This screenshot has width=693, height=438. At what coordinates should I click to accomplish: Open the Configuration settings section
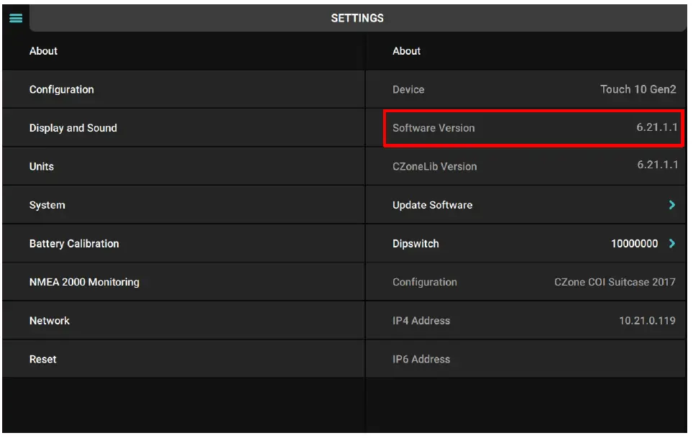click(183, 90)
